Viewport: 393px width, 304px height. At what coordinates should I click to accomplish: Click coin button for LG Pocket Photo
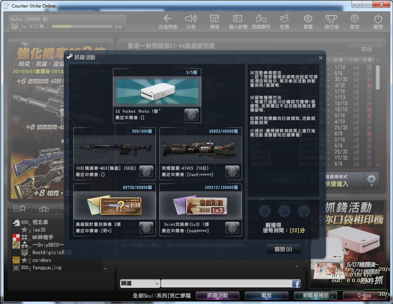[192, 115]
